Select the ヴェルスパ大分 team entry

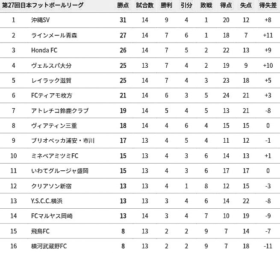(51, 66)
